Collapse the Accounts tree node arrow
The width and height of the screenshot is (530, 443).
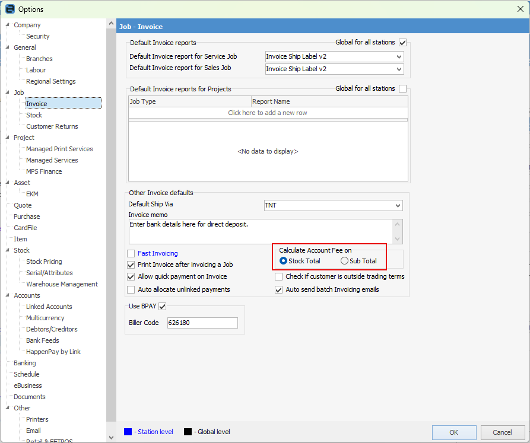(7, 296)
